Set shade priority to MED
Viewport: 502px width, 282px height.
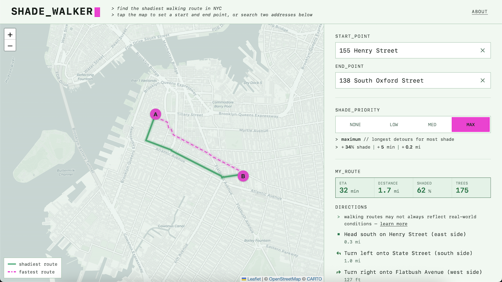tap(432, 125)
